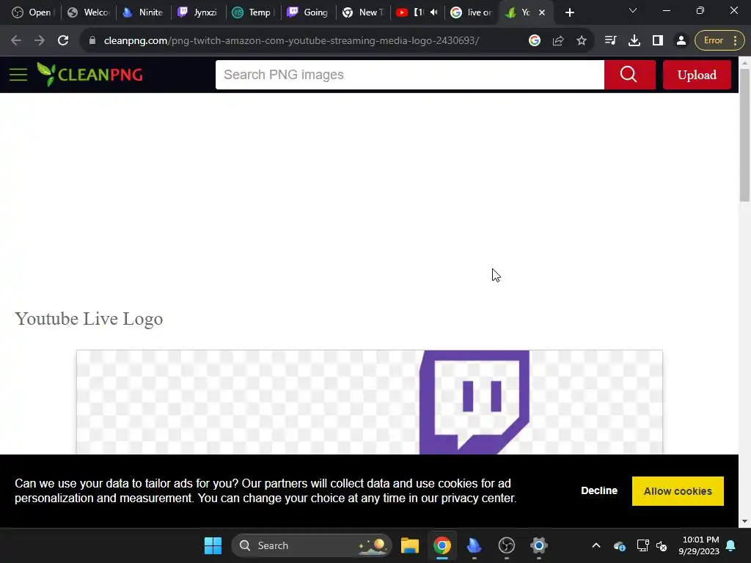Screen dimensions: 751x563
Task: Go back with the browser back arrow
Action: tap(16, 41)
